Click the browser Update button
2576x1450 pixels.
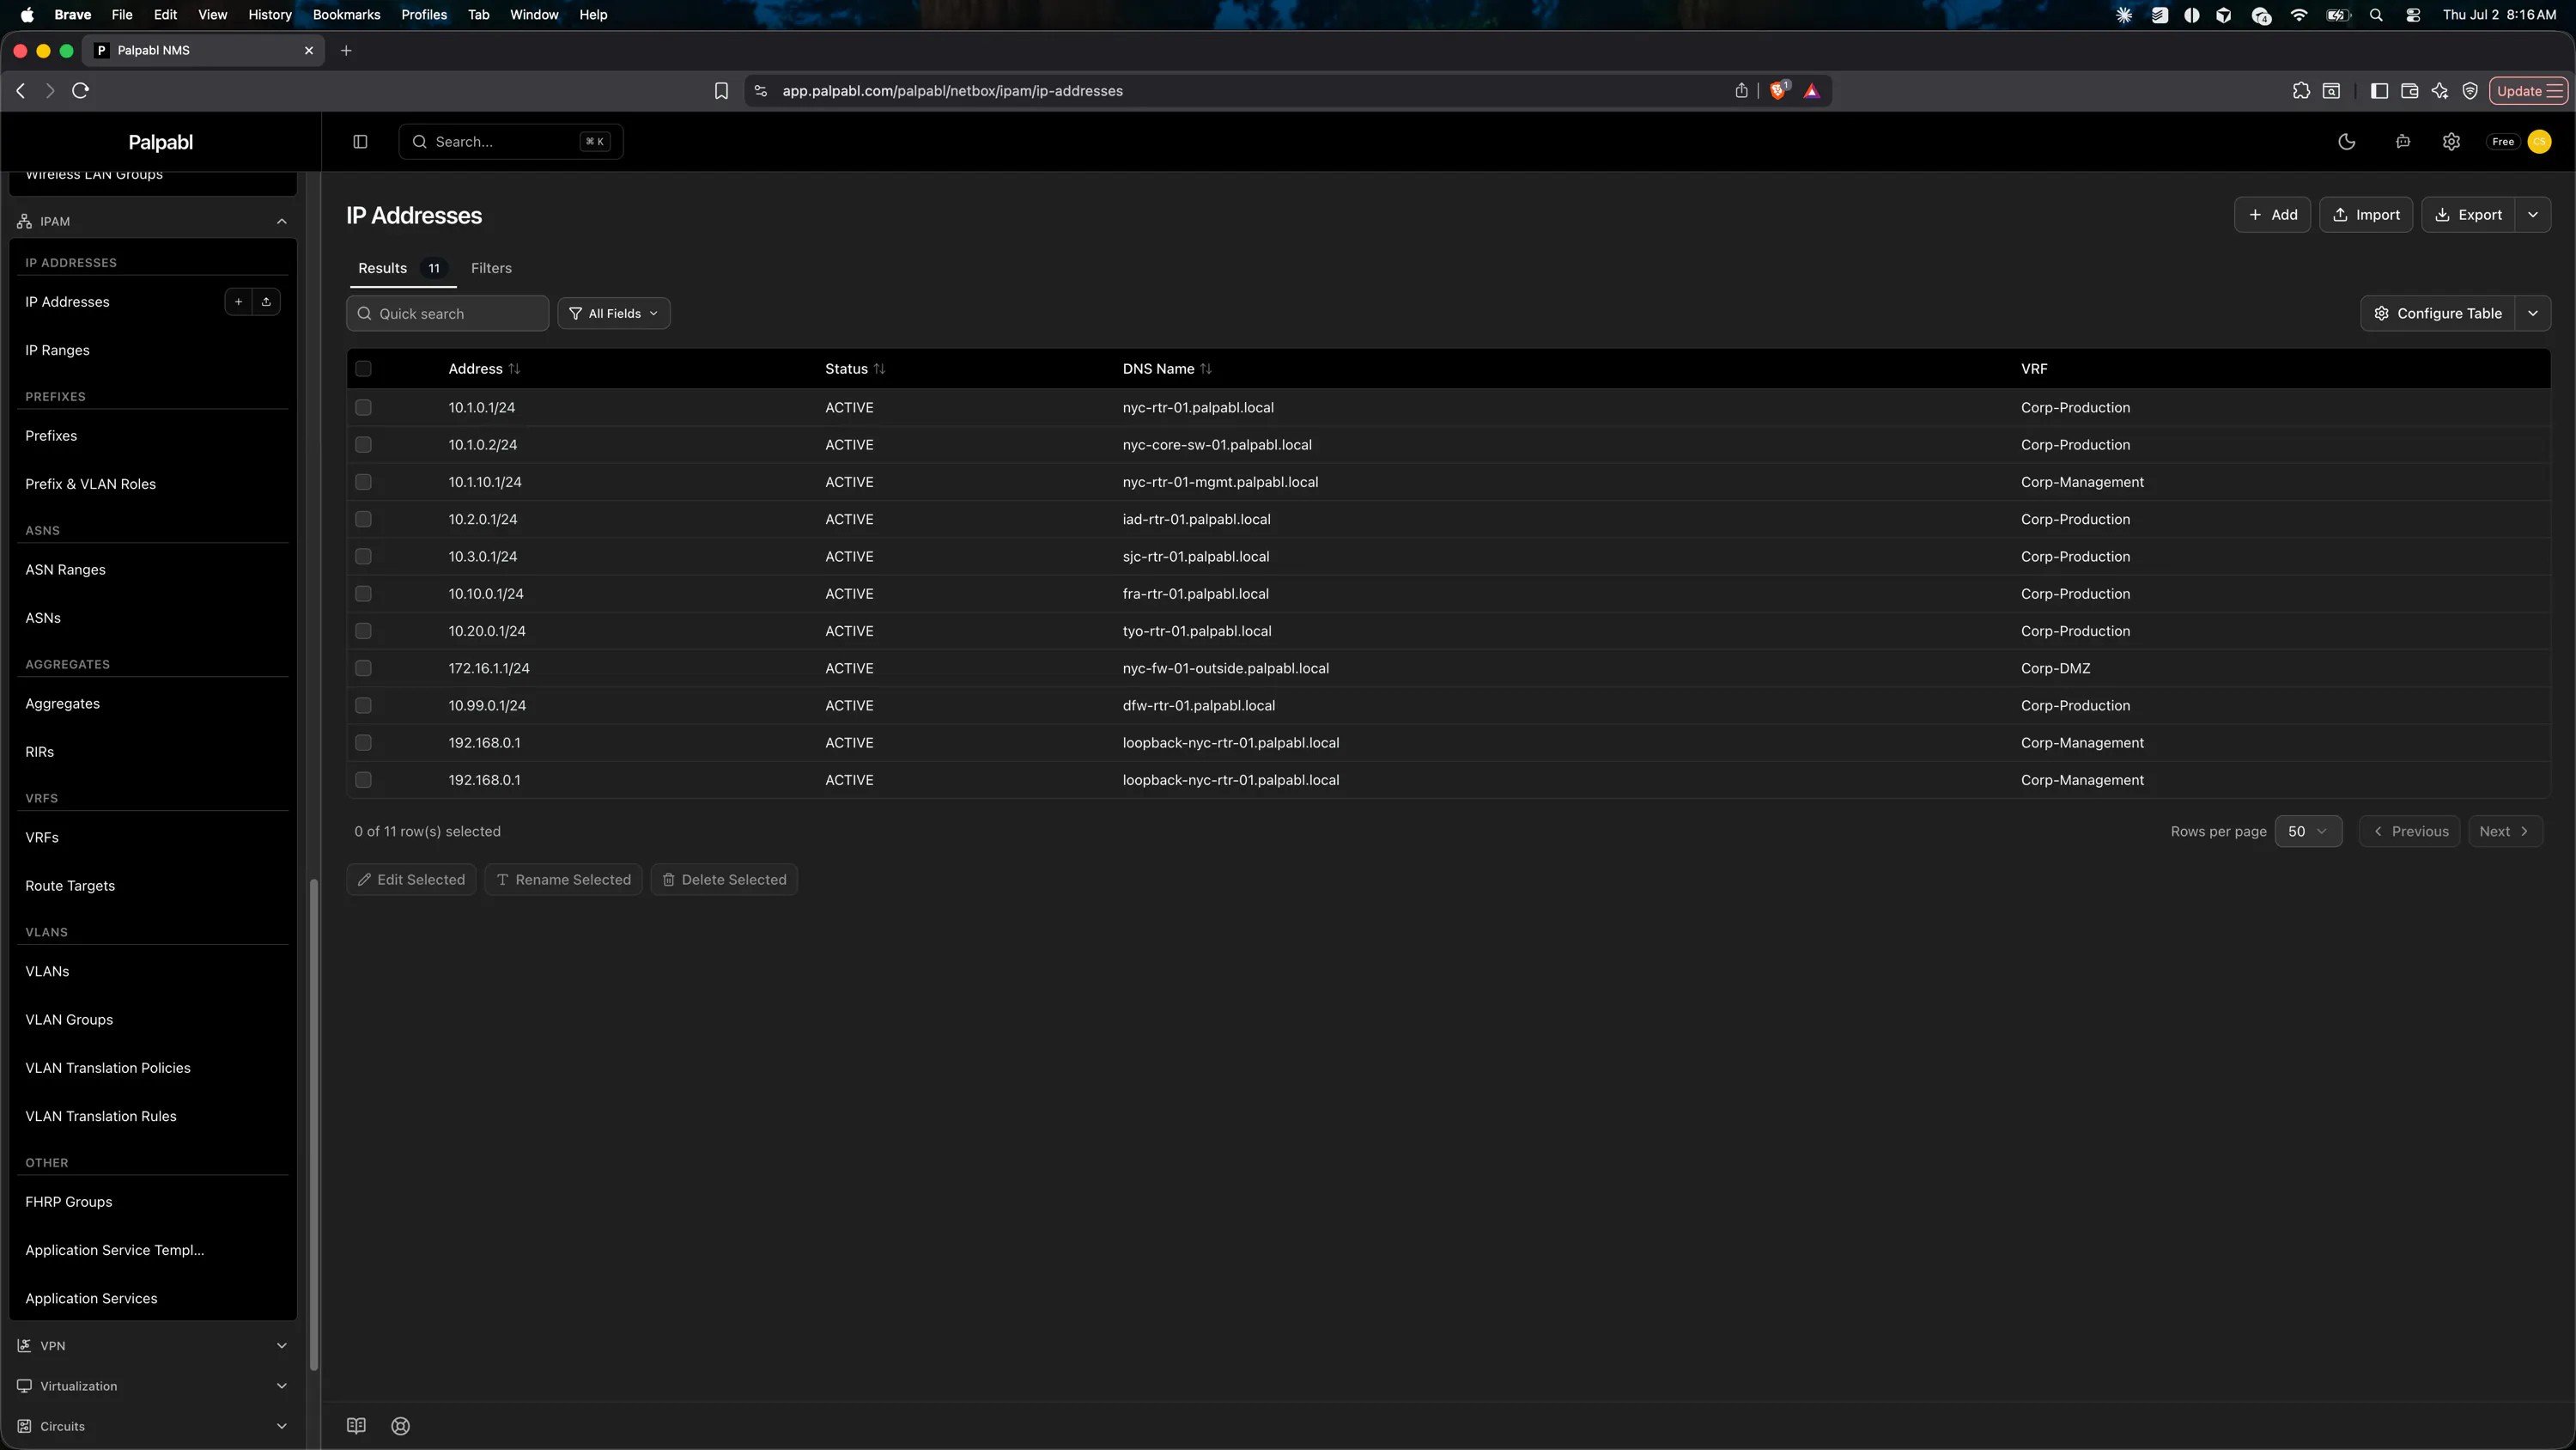coord(2528,90)
